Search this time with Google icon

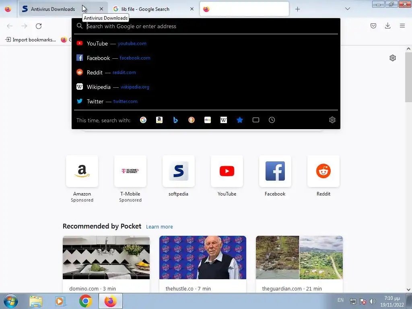pos(143,120)
